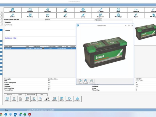Image resolution: width=156 pixels, height=117 pixels.
Task: Click the Clear filter link
Action: (15, 38)
